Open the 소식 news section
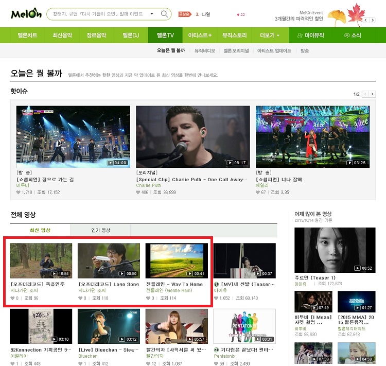 353,35
